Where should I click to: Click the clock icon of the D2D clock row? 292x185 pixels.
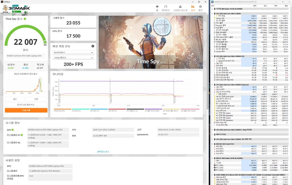coord(215,28)
